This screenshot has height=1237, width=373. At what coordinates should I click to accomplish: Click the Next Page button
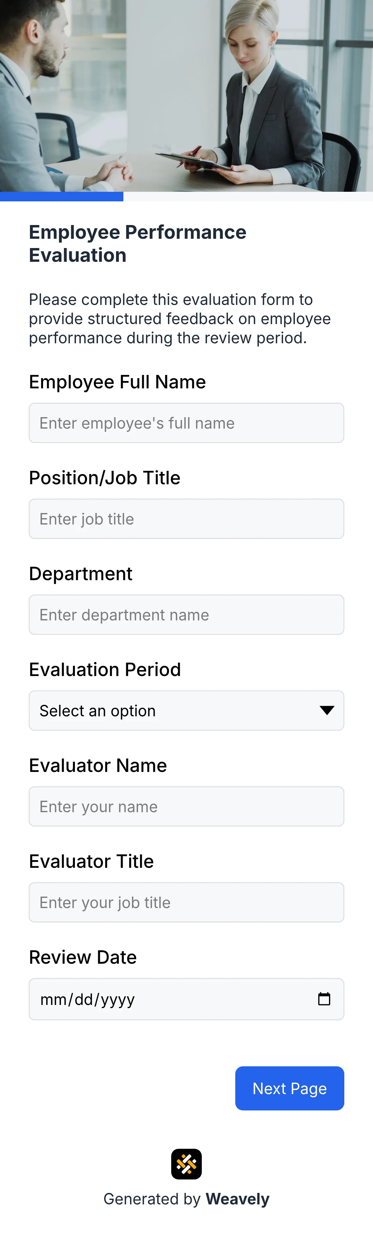(289, 1088)
